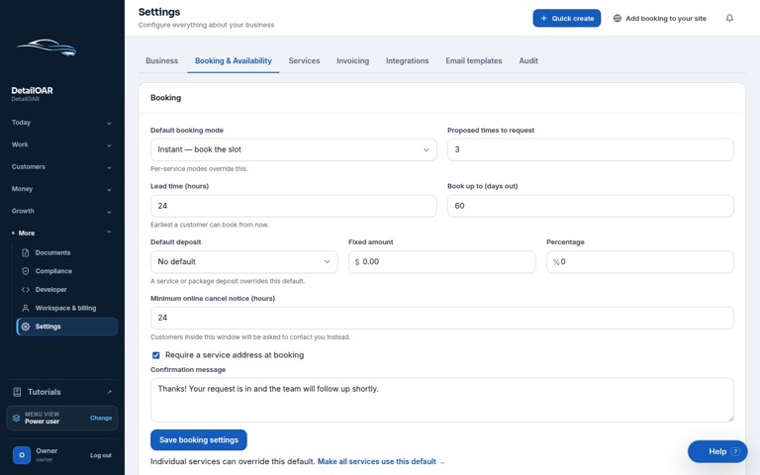Click the Documents file icon

[x=25, y=252]
